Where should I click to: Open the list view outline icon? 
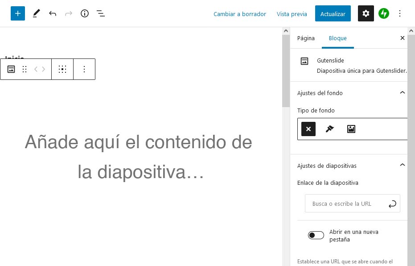tap(101, 13)
